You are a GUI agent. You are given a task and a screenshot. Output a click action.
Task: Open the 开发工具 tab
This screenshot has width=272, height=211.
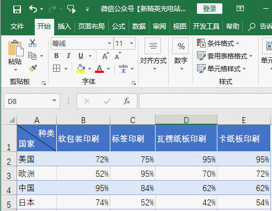click(206, 27)
